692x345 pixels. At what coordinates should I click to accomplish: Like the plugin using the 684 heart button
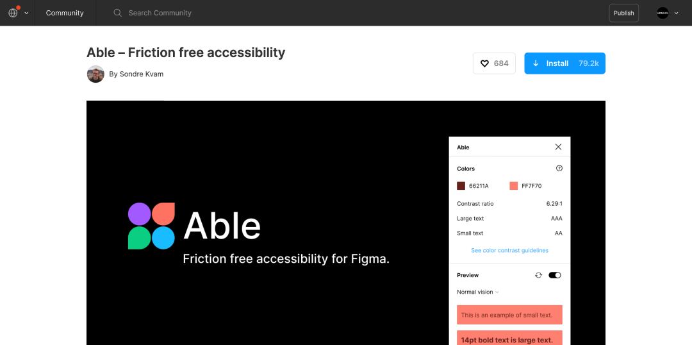click(x=494, y=63)
